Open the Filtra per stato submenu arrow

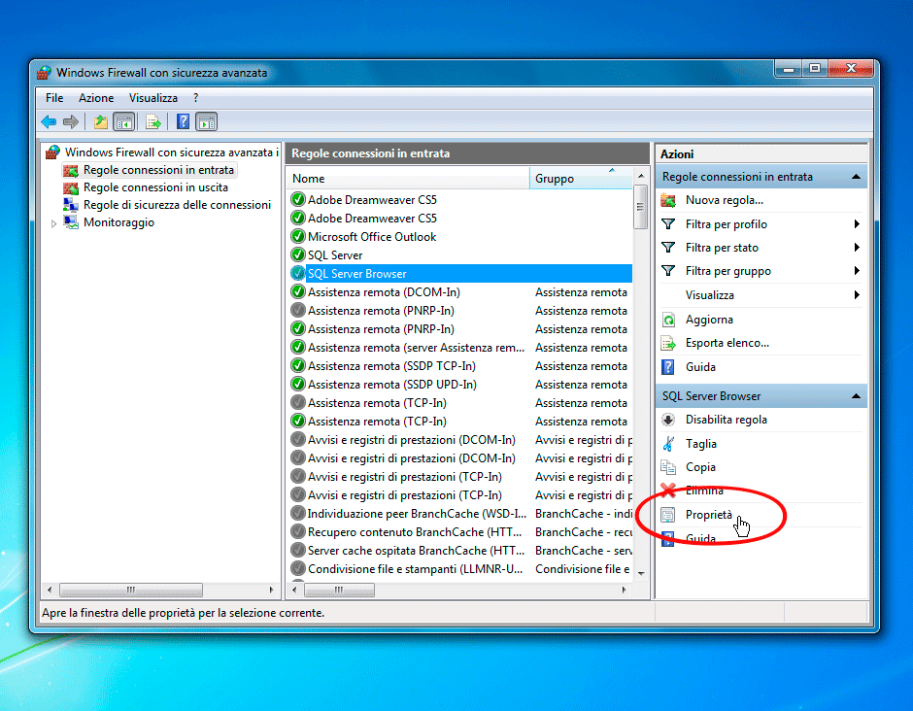click(x=857, y=248)
